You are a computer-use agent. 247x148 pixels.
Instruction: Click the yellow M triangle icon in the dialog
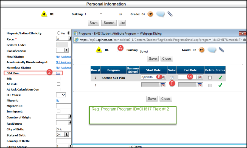coord(99,50)
